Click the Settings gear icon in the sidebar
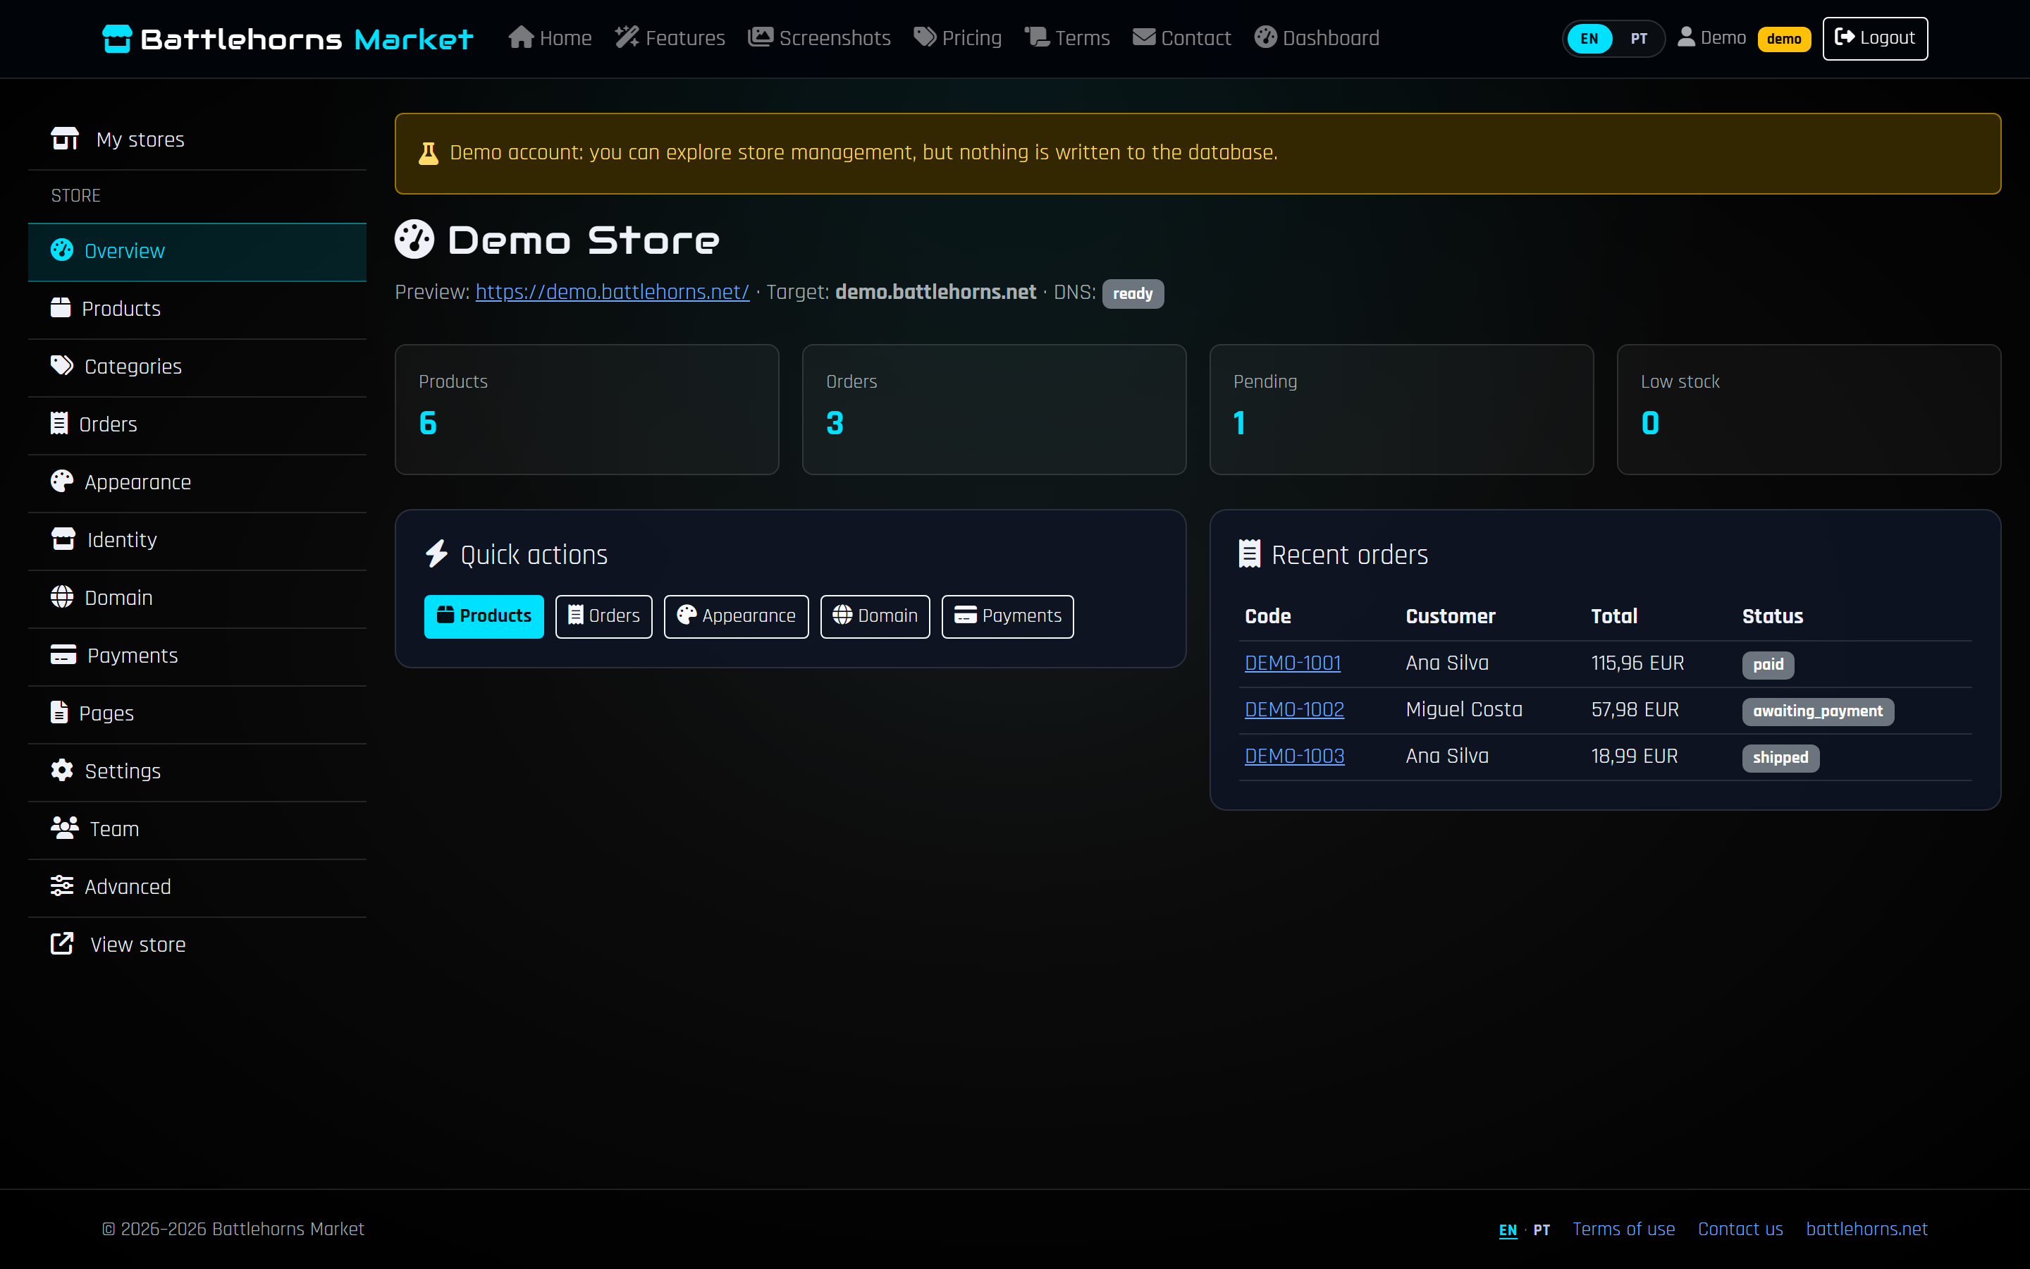 tap(61, 770)
